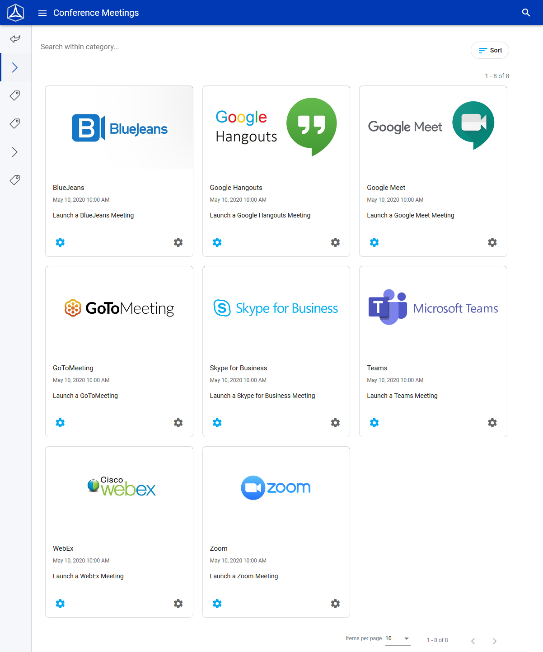This screenshot has width=543, height=652.
Task: Open the Skype for Business logo thumbnail
Action: point(276,308)
